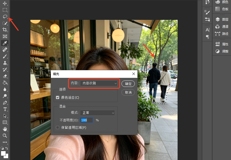
Task: Select the Rectangle shape tool
Action: point(5,122)
